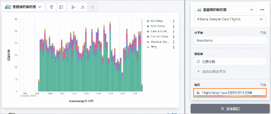The width and height of the screenshot is (271, 114).
Task: Edit the timestamp horizontal axis dimension
Action: (x=230, y=40)
